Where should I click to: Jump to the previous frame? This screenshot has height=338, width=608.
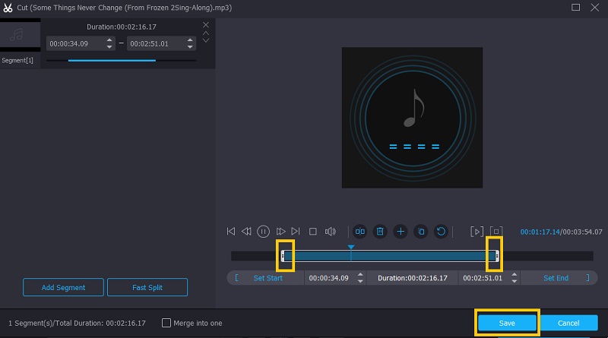[x=246, y=231]
